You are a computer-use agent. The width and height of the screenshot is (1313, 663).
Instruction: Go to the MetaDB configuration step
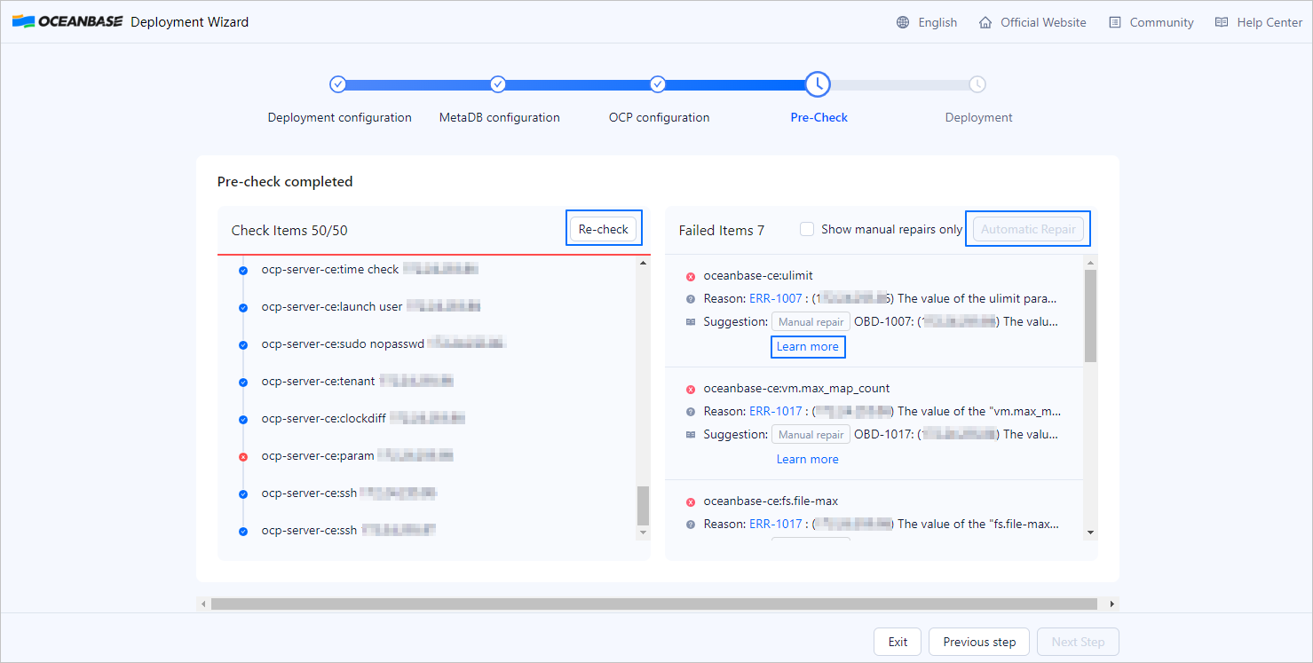tap(498, 84)
